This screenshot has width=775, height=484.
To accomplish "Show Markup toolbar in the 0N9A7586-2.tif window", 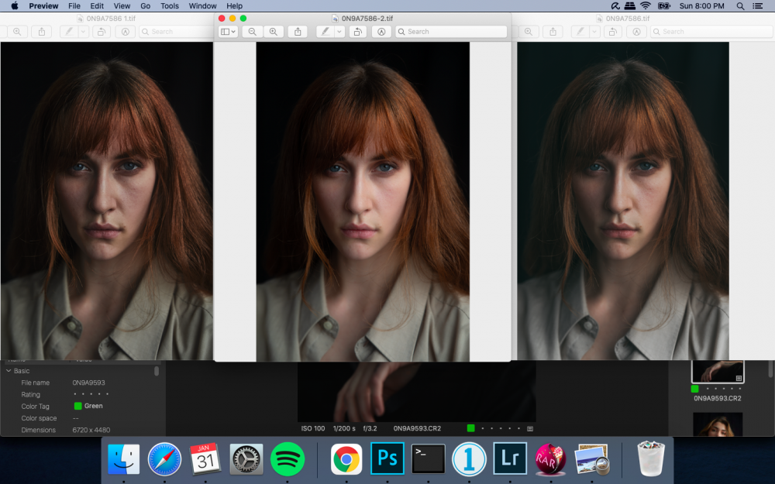I will point(381,32).
